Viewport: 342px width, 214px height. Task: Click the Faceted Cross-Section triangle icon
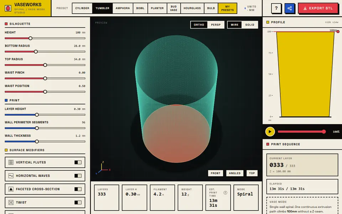pyautogui.click(x=11, y=189)
